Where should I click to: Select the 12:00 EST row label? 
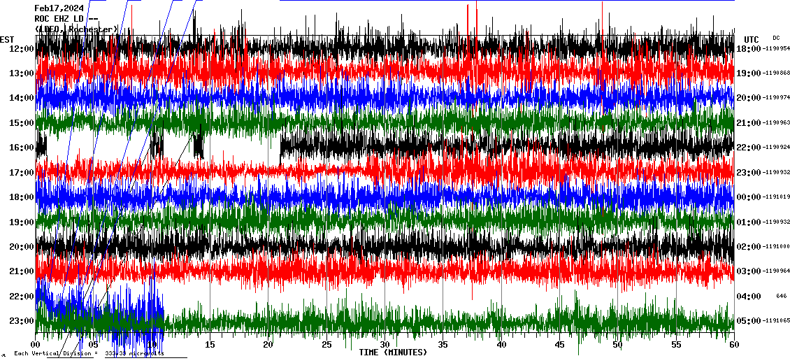[22, 49]
